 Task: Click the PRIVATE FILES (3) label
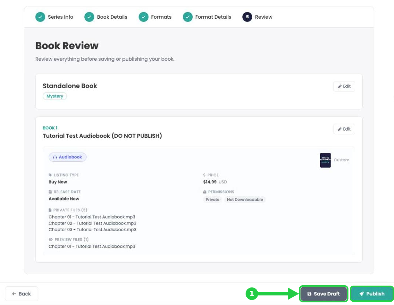[70, 210]
